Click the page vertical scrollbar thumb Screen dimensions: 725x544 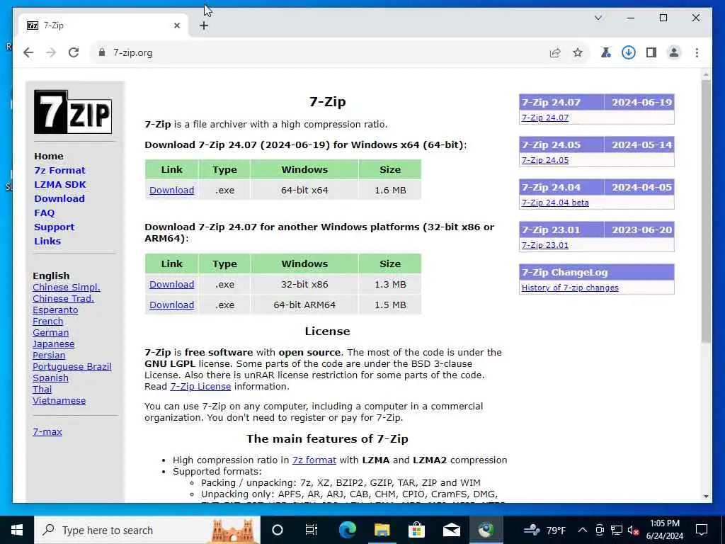(706, 211)
